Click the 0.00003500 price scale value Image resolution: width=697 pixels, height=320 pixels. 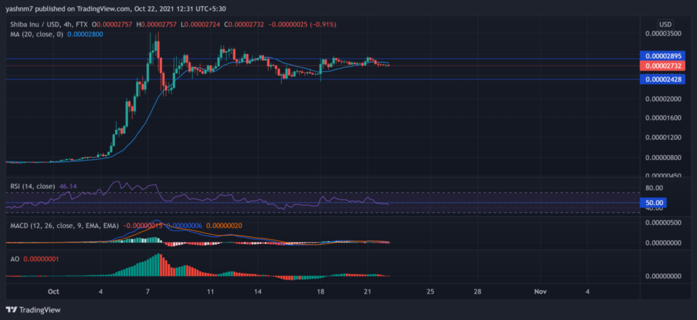click(664, 33)
